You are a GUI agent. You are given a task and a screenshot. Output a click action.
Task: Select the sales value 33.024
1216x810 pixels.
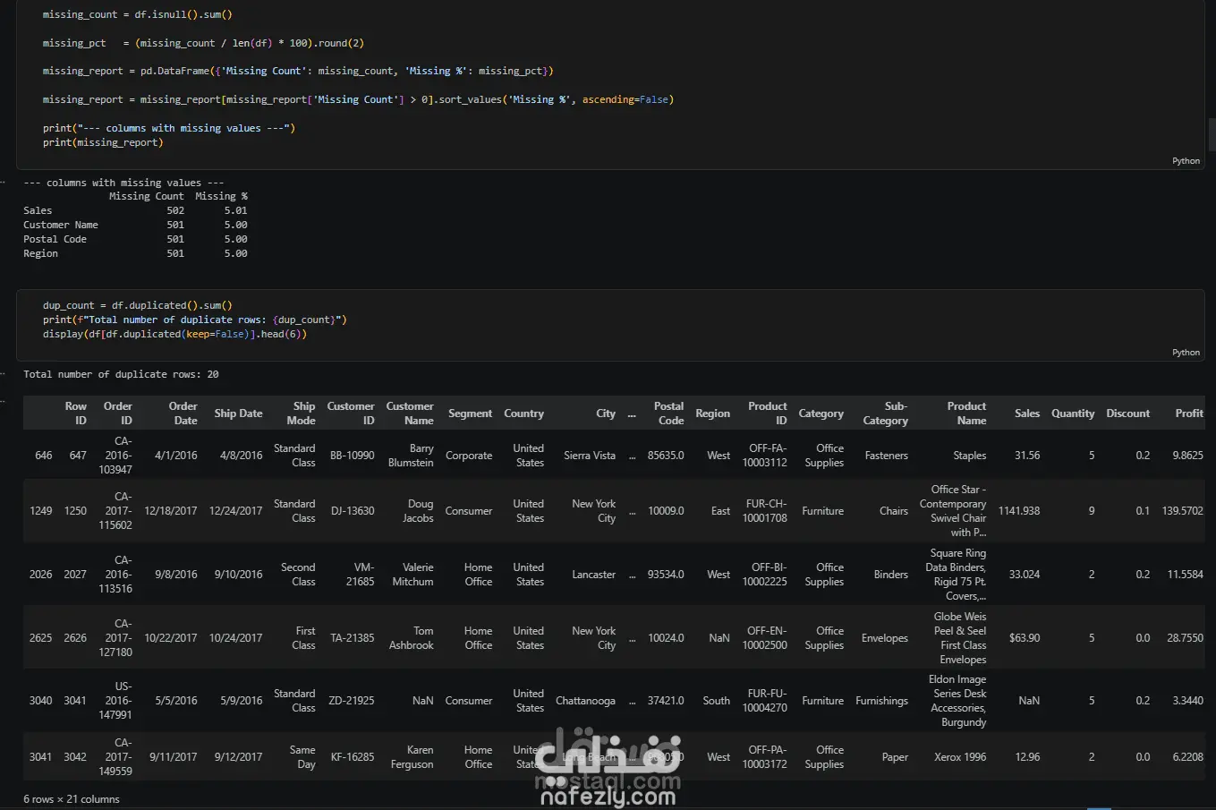point(1025,575)
